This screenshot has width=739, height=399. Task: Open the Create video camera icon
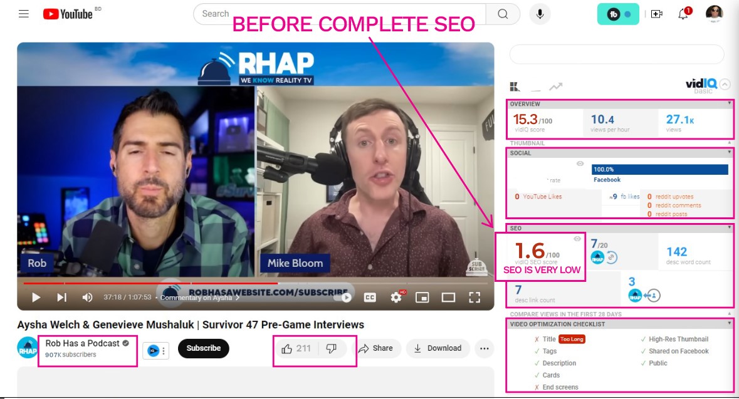(x=656, y=14)
